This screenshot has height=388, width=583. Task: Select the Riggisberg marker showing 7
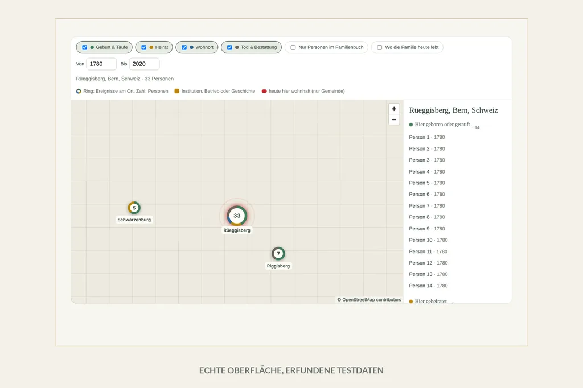(278, 254)
